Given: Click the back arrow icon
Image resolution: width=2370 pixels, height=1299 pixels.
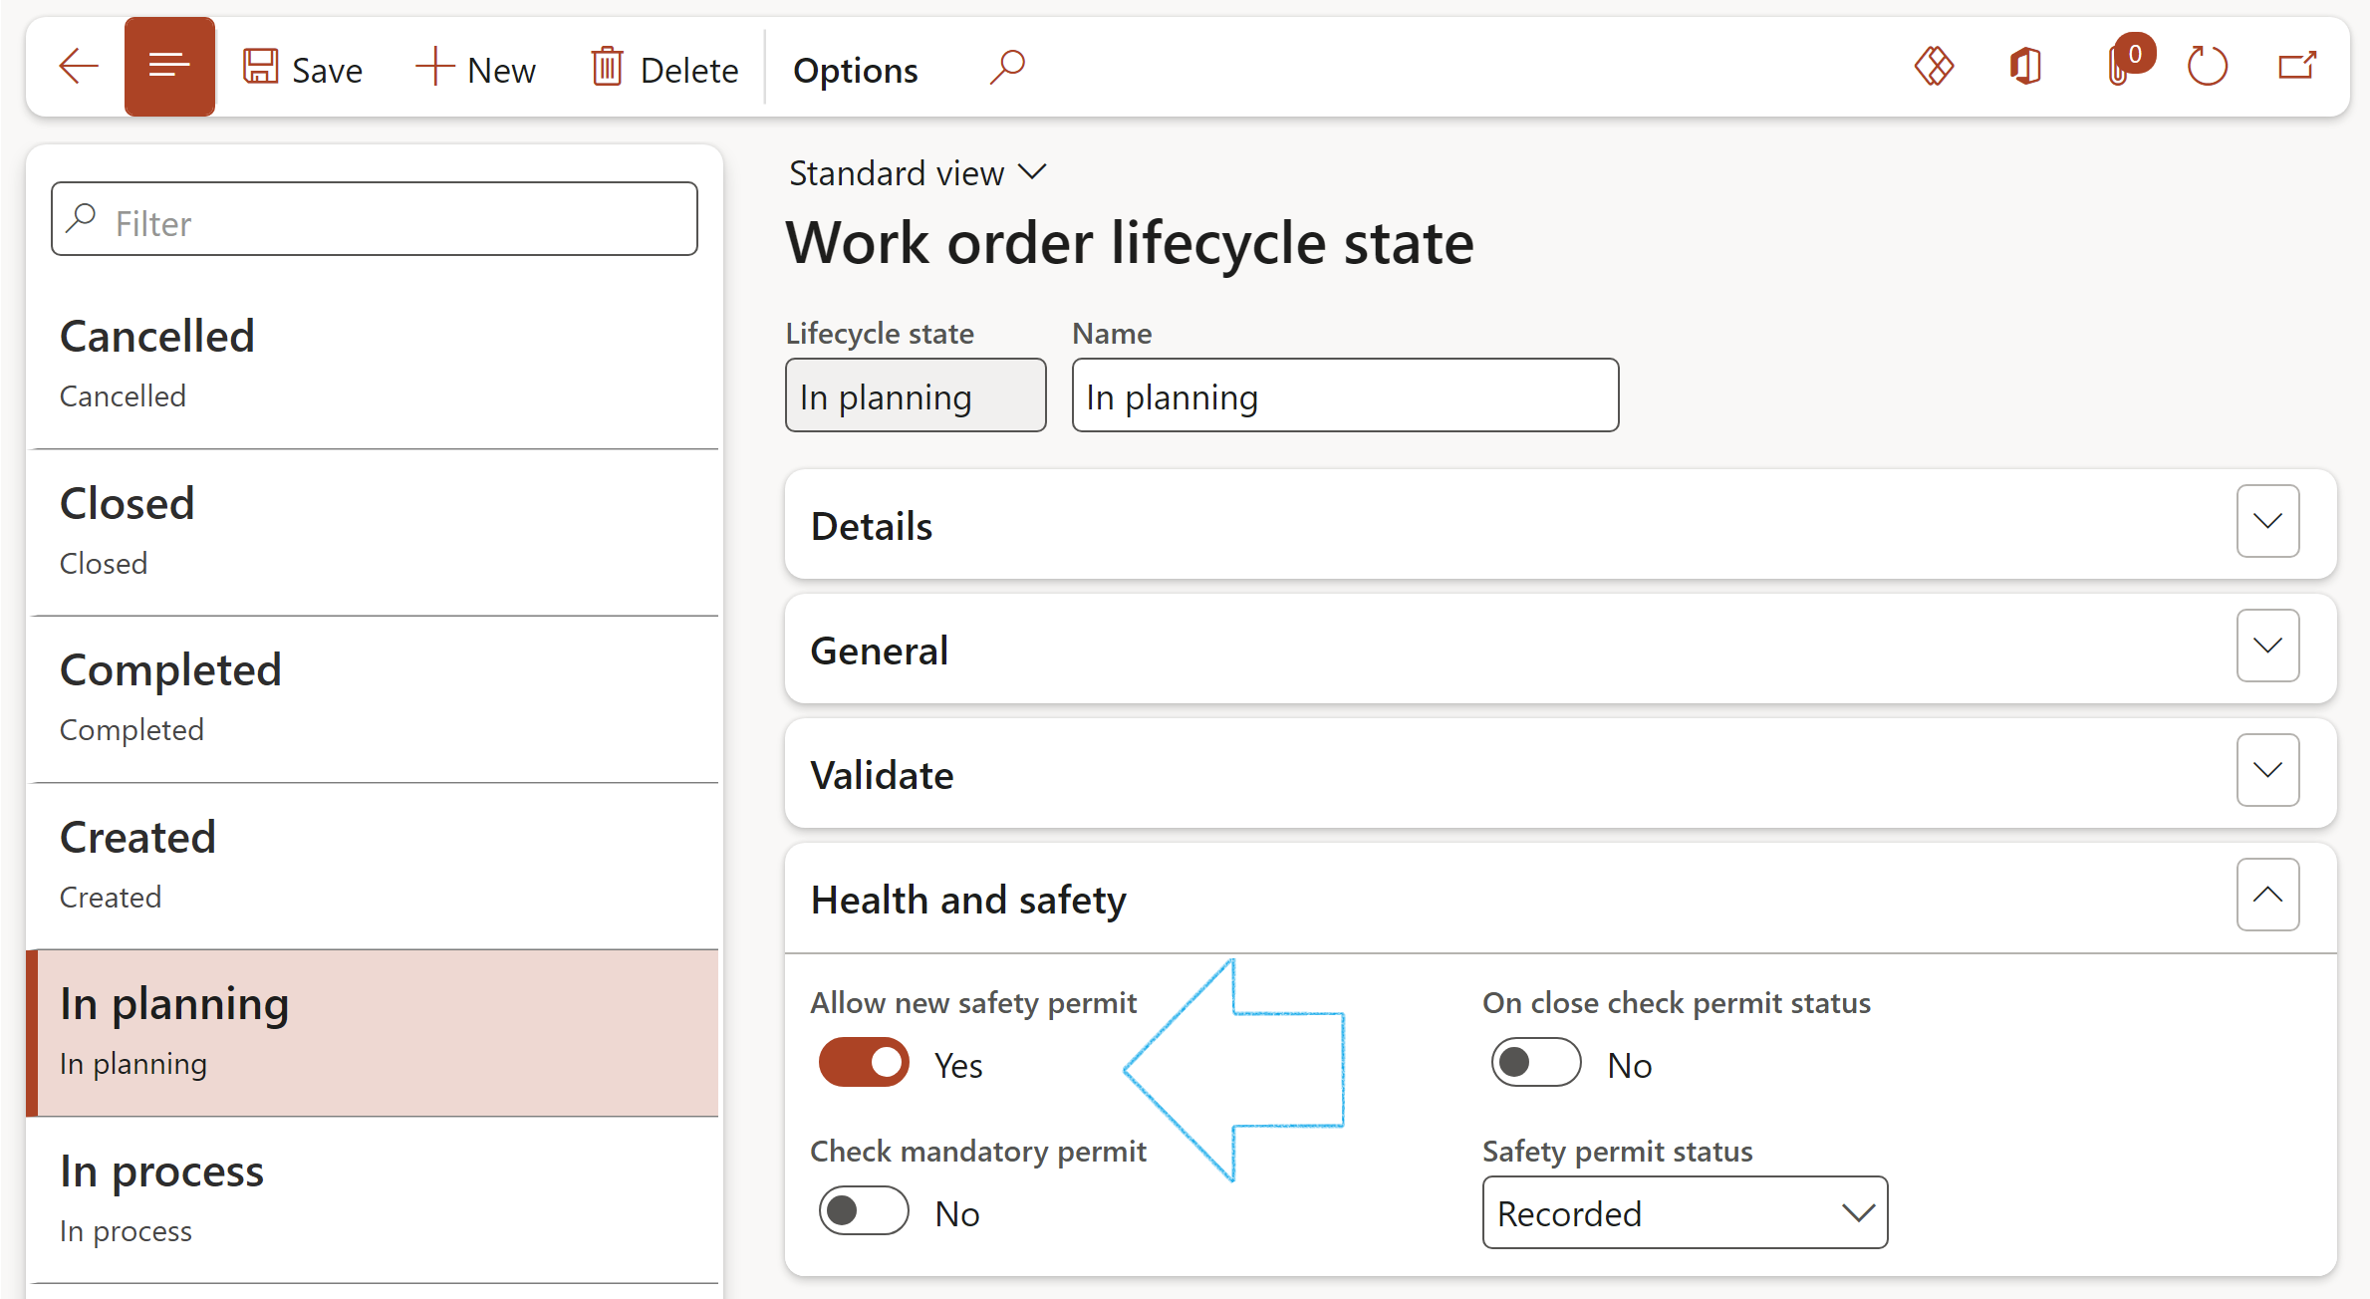Looking at the screenshot, I should pyautogui.click(x=79, y=68).
